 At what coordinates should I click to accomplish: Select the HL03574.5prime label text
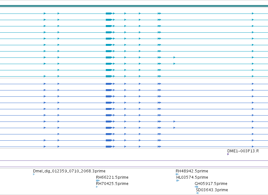point(192,177)
